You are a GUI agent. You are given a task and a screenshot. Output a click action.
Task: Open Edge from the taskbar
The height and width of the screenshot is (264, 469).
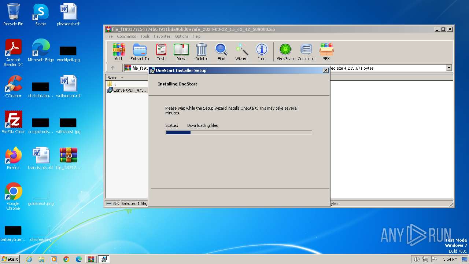79,259
